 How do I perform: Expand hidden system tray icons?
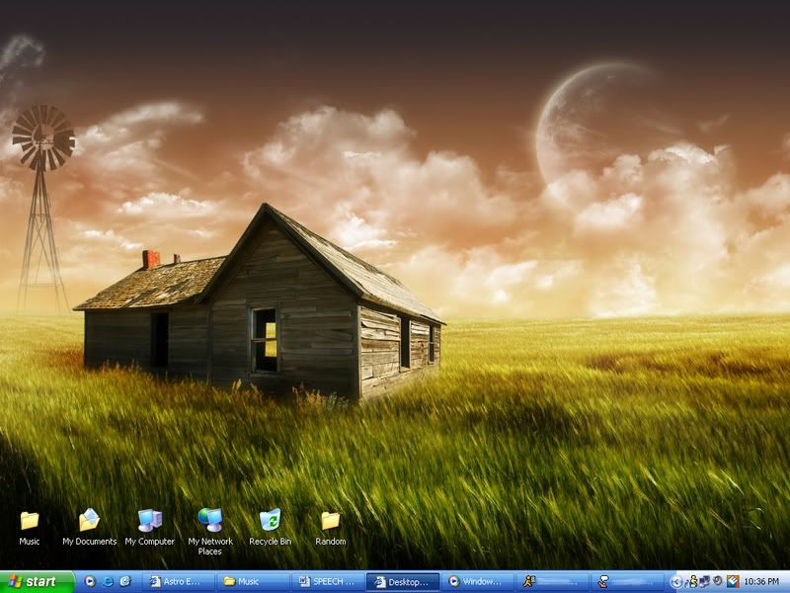[676, 582]
